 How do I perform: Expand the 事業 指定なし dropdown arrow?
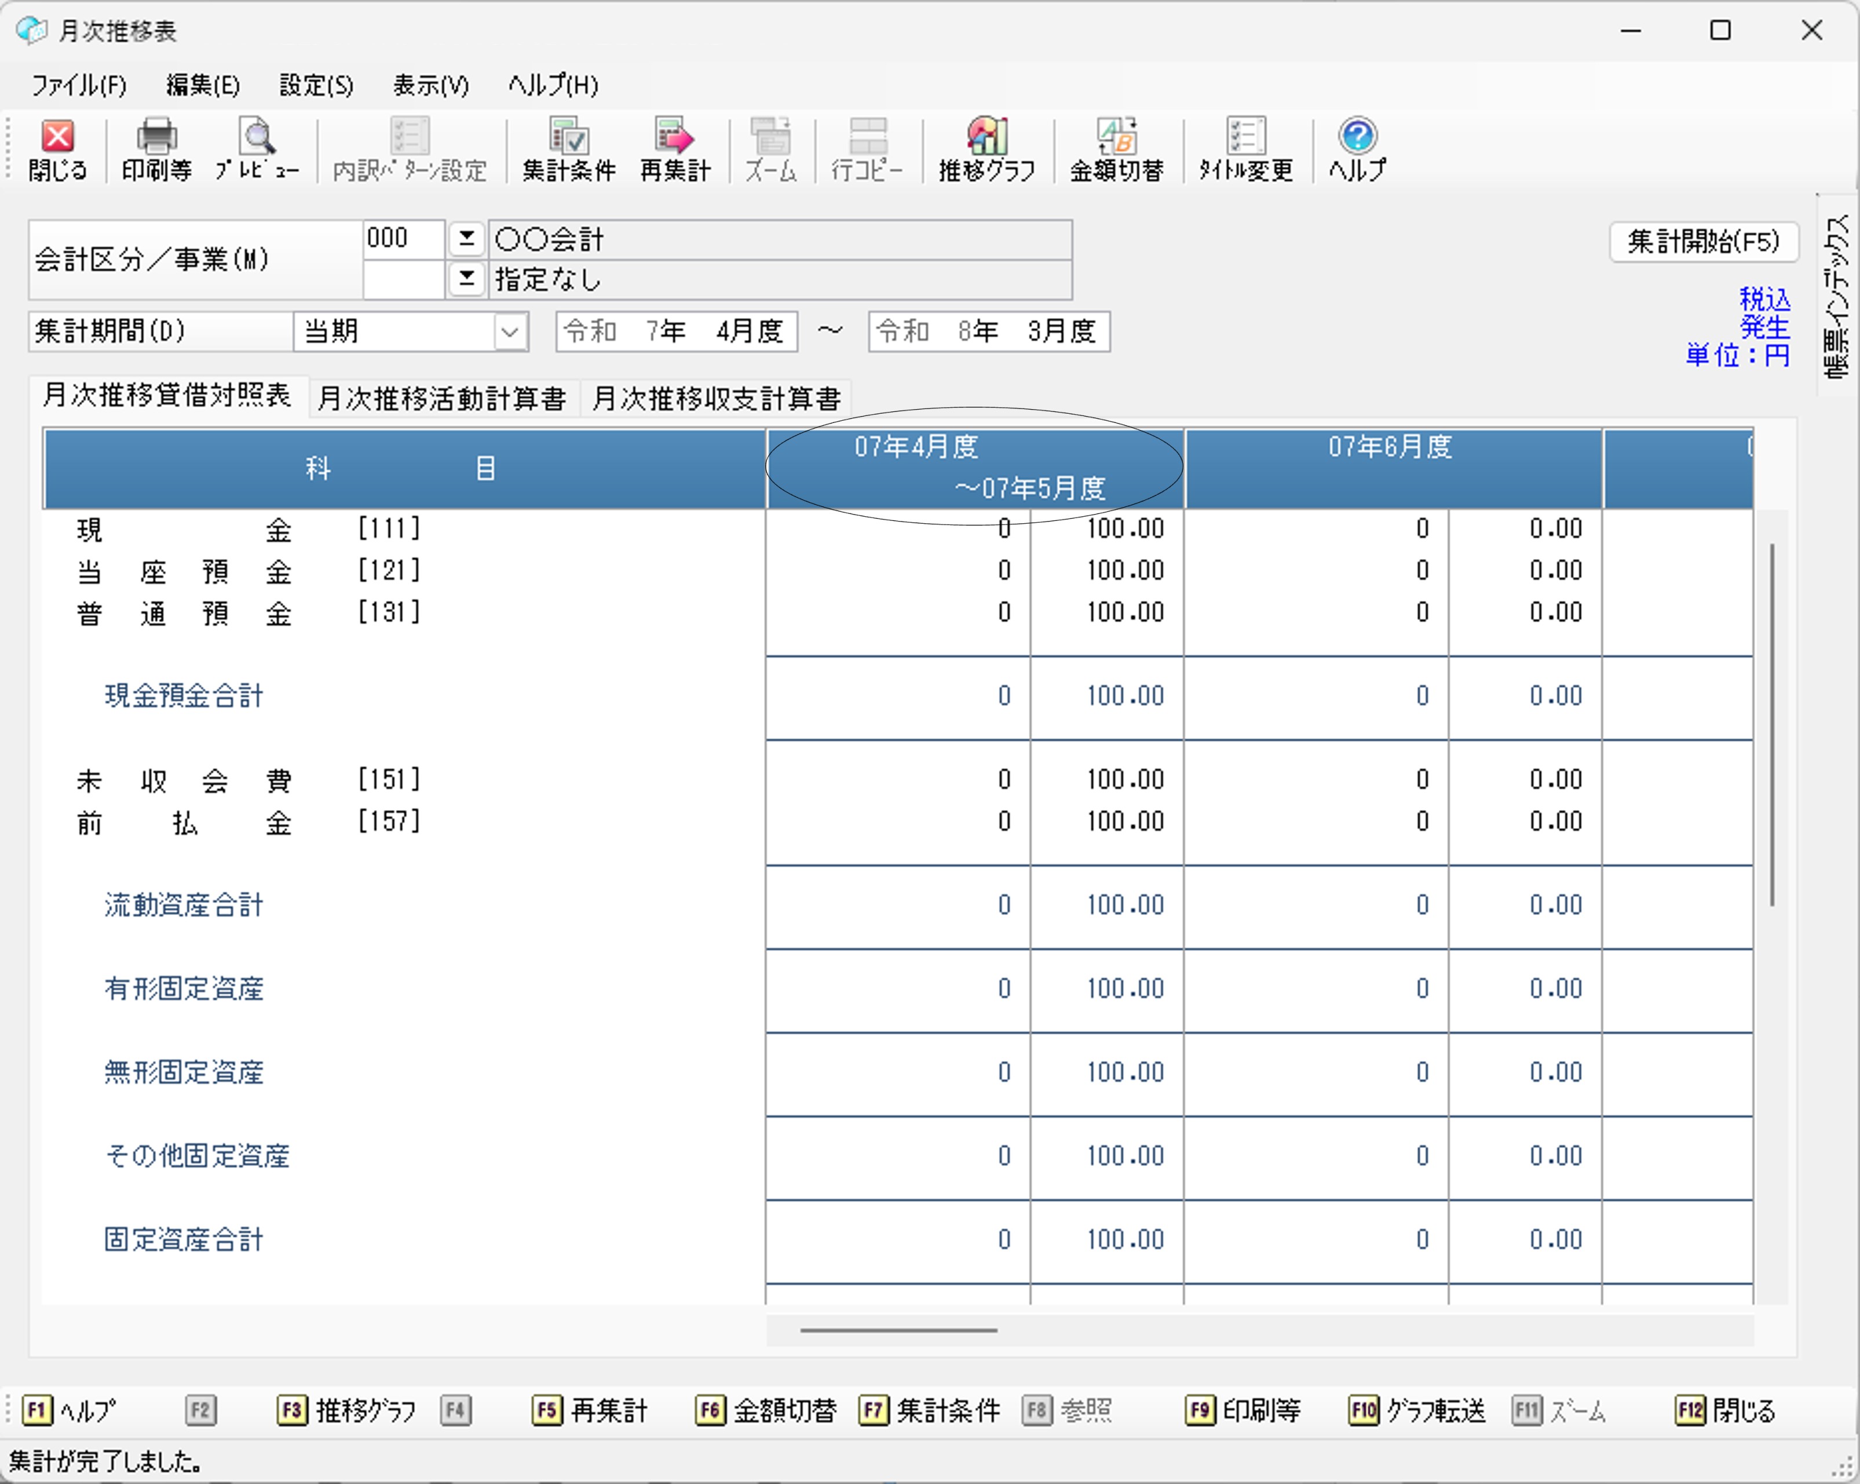click(467, 279)
